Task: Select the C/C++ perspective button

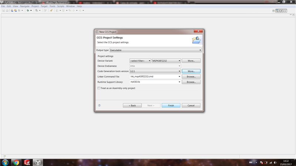Action: click(281, 11)
